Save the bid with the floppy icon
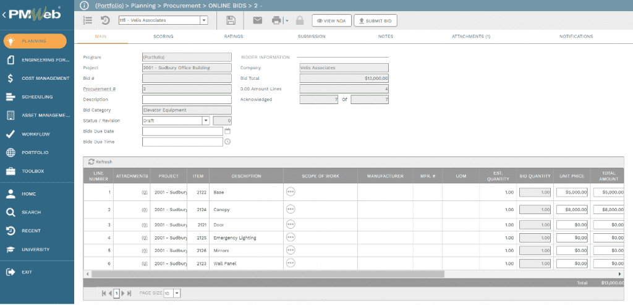 click(x=231, y=20)
